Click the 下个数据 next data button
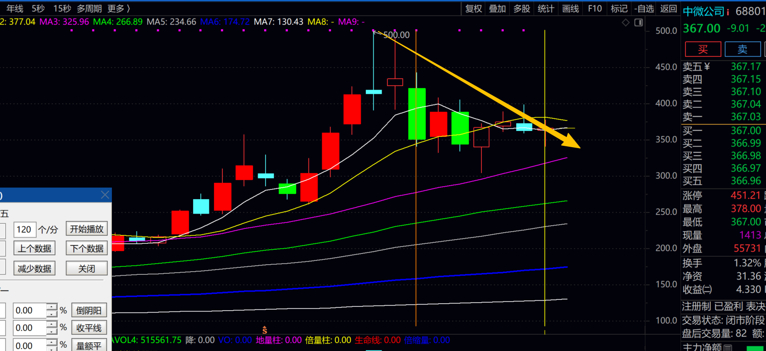 click(x=87, y=248)
